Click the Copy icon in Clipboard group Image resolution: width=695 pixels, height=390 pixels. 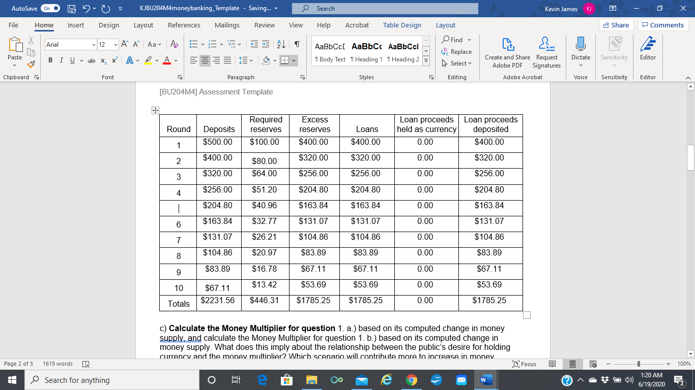(x=31, y=52)
